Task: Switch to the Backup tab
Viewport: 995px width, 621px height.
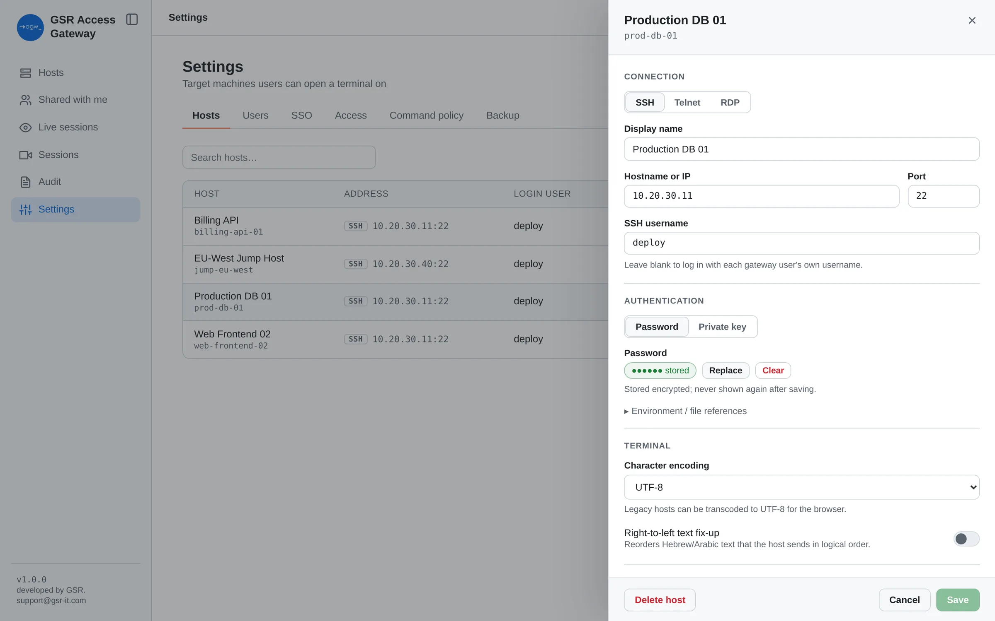Action: [x=502, y=116]
